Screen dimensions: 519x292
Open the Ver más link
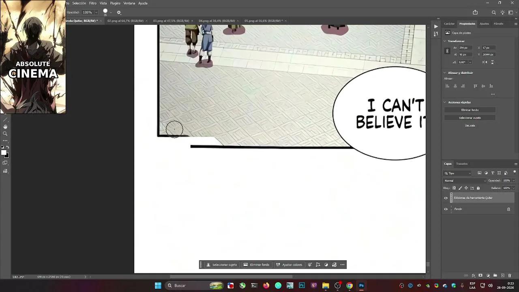tap(470, 125)
